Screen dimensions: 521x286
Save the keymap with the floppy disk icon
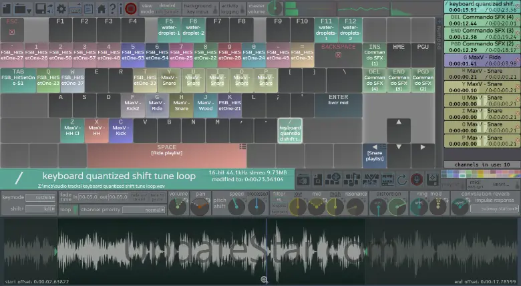point(41,9)
